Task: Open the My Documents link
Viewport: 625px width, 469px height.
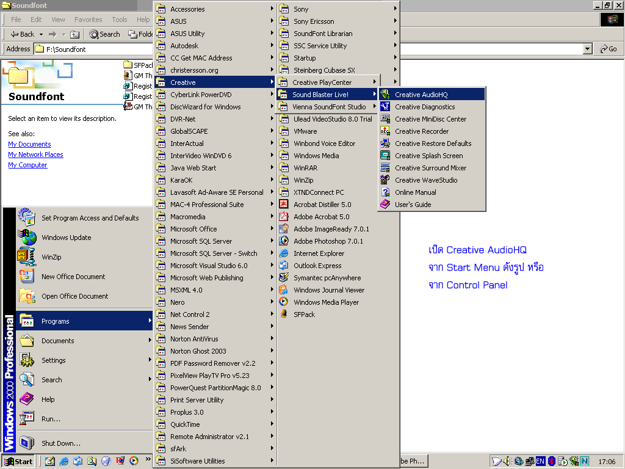Action: tap(29, 144)
